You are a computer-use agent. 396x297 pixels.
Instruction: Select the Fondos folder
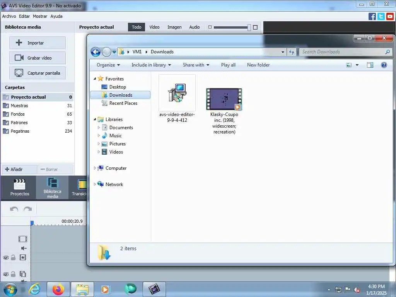(x=38, y=114)
